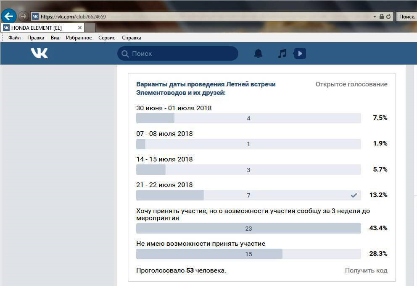Click the 21 - 22 июля 2018 option bar
The image size is (417, 286).
tap(248, 195)
